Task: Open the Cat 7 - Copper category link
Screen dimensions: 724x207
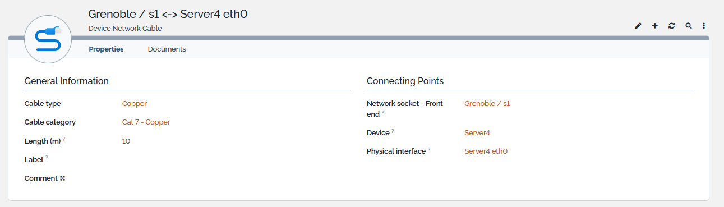Action: pyautogui.click(x=146, y=122)
